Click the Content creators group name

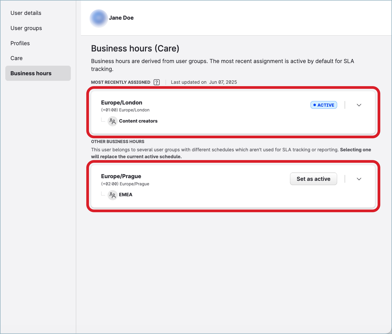point(138,121)
